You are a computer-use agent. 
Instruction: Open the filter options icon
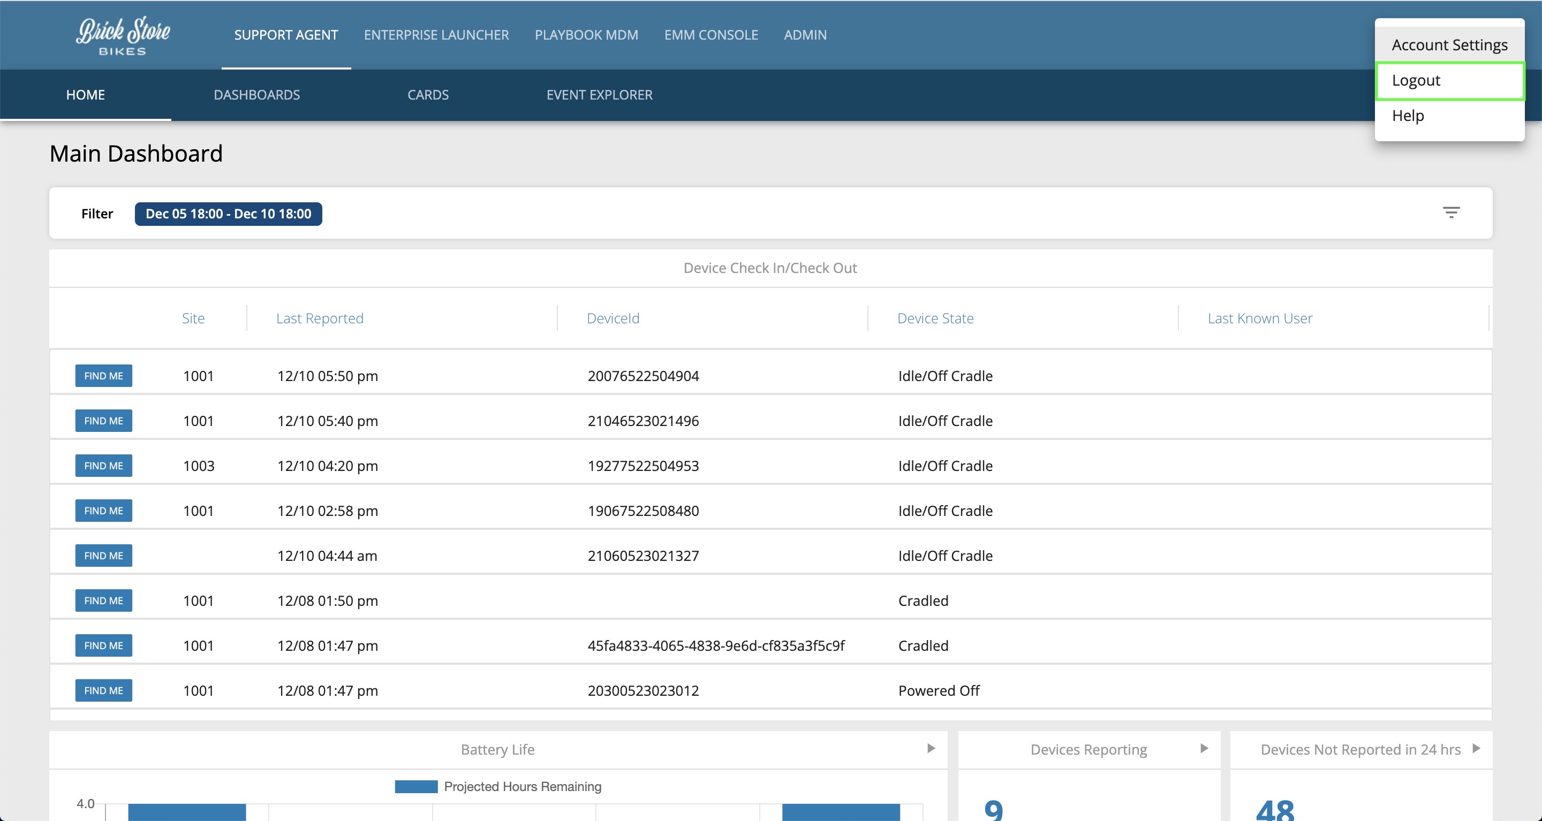[1451, 212]
